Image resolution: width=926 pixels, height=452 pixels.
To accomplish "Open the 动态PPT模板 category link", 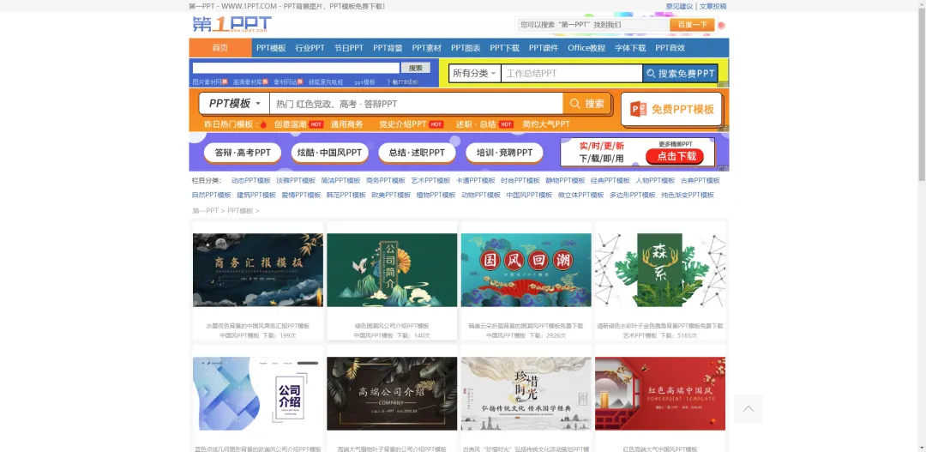I will point(251,181).
